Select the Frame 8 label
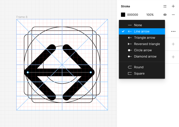This screenshot has width=179, height=127. pos(22,17)
